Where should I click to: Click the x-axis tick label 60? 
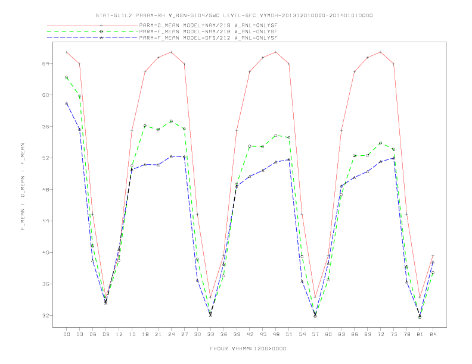coord(328,334)
